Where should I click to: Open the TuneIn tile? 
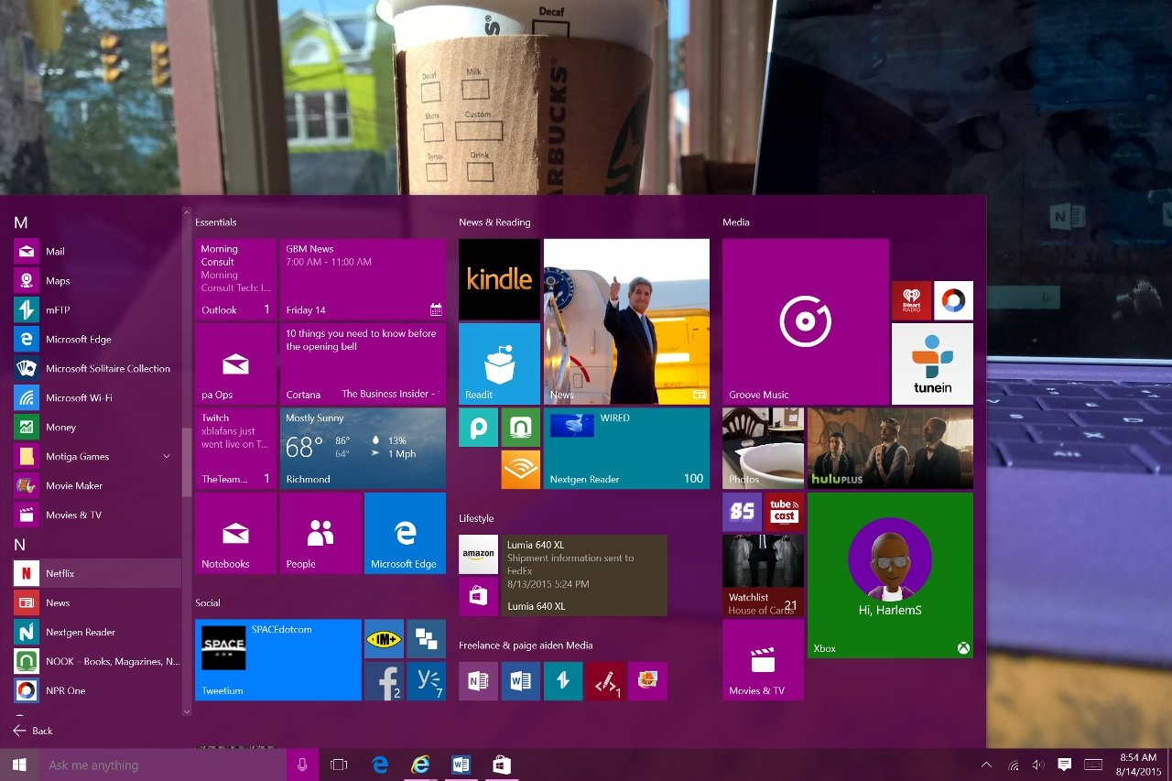(x=932, y=363)
